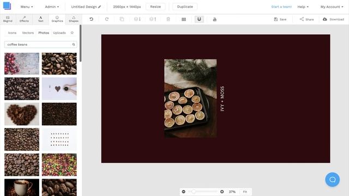Click the blue app logo icon
Image resolution: width=349 pixels, height=196 pixels.
pyautogui.click(x=7, y=6)
